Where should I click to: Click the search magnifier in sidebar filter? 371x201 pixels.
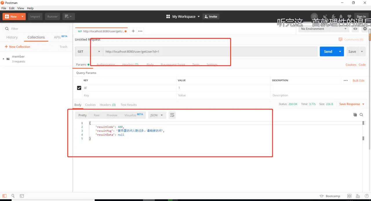coord(7,29)
